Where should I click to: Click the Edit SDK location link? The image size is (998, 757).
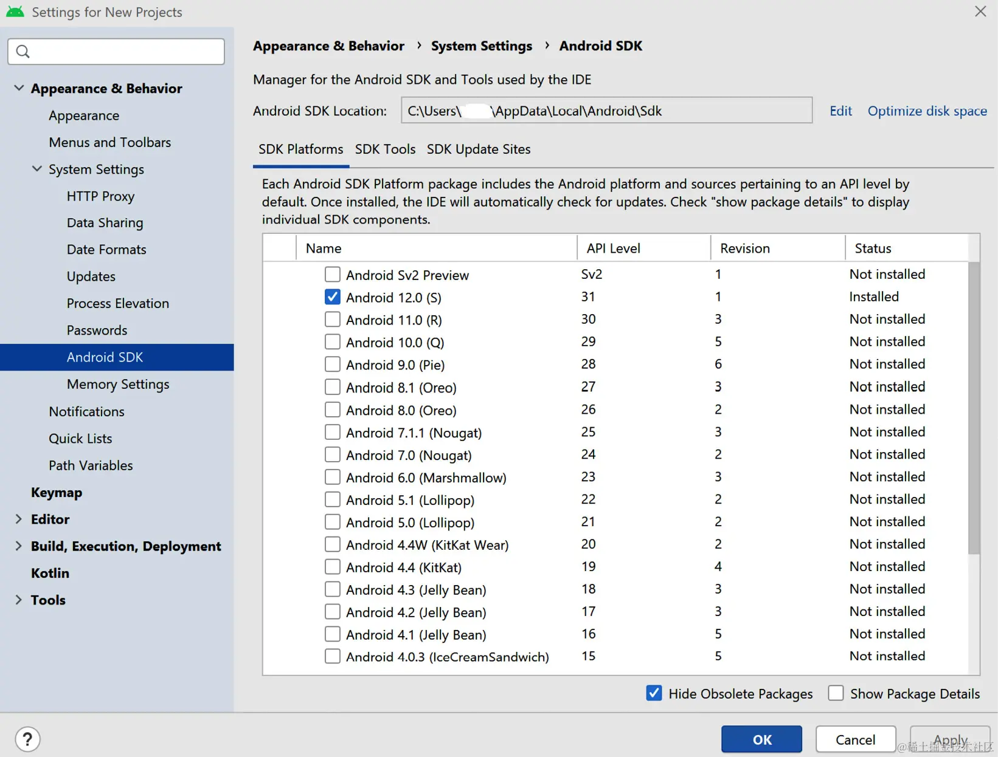(840, 111)
